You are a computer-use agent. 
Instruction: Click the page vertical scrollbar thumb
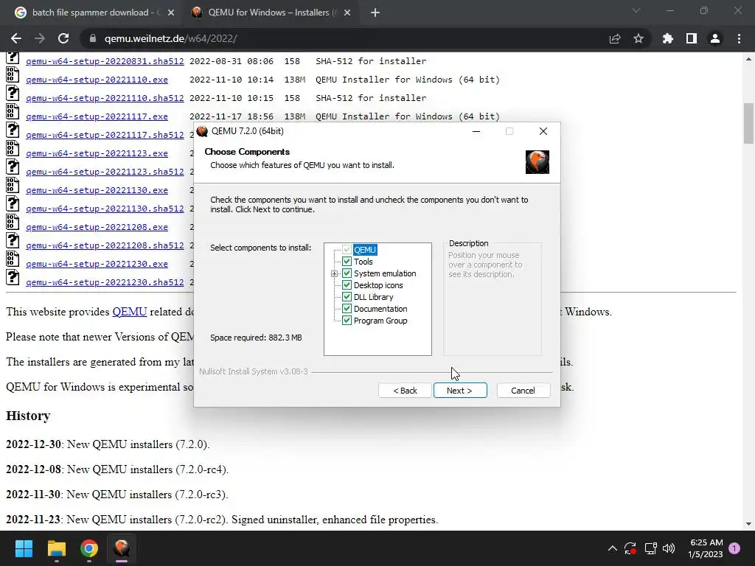pos(748,123)
